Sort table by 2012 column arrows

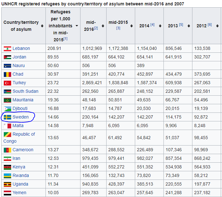click(x=217, y=26)
